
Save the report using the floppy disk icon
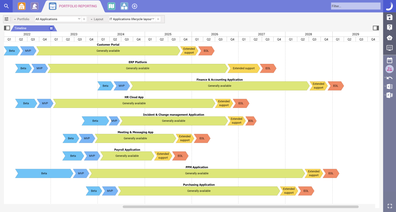(389, 17)
